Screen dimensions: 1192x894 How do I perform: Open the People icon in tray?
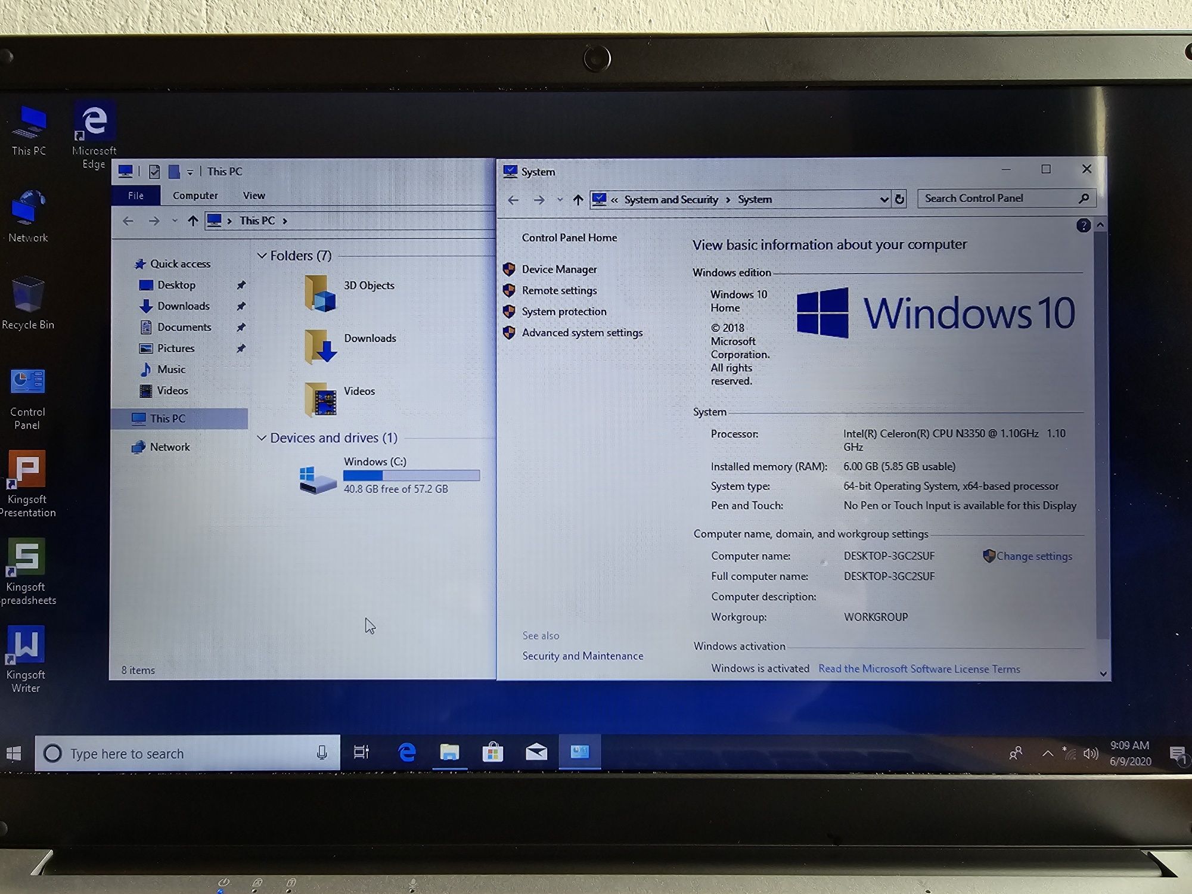(x=1016, y=753)
